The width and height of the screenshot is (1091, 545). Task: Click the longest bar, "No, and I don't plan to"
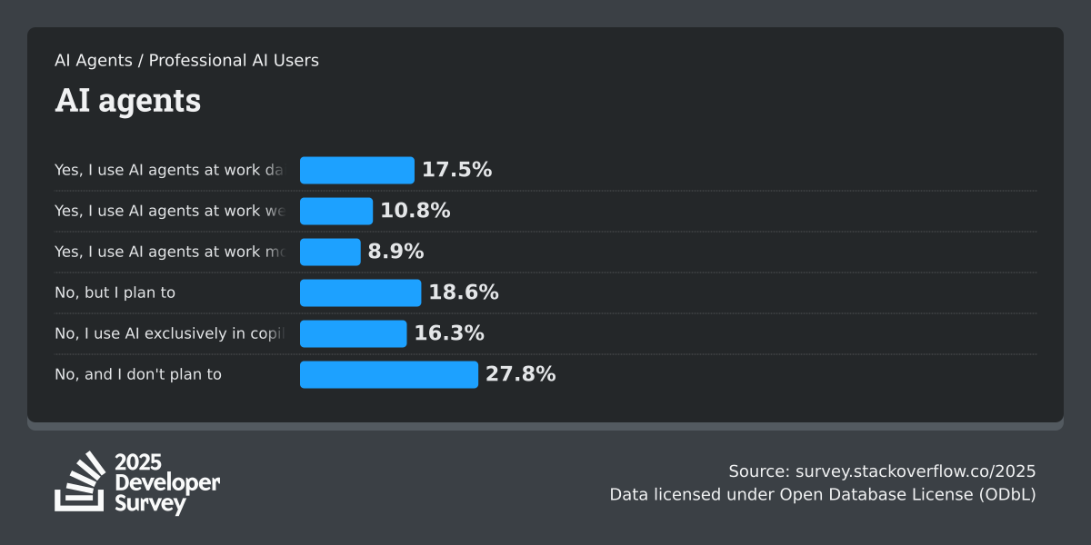[389, 374]
